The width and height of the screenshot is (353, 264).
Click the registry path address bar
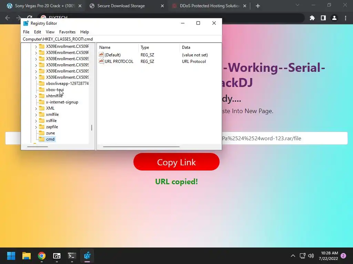click(121, 39)
